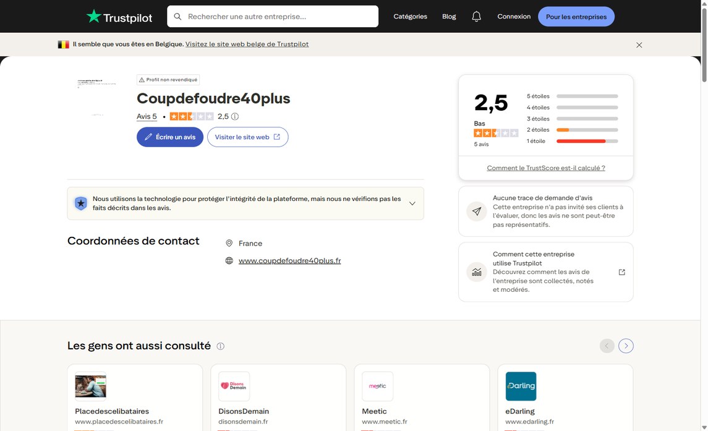Image resolution: width=708 pixels, height=431 pixels.
Task: Click Placedescelibataires logo thumbnail
Action: pyautogui.click(x=90, y=386)
